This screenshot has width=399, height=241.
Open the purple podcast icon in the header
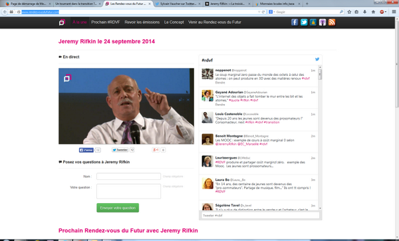pyautogui.click(x=323, y=23)
